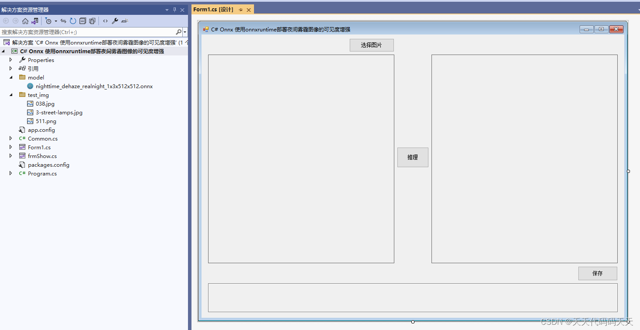
Task: Select the 3-street-lamps.jpg image icon
Action: point(30,112)
